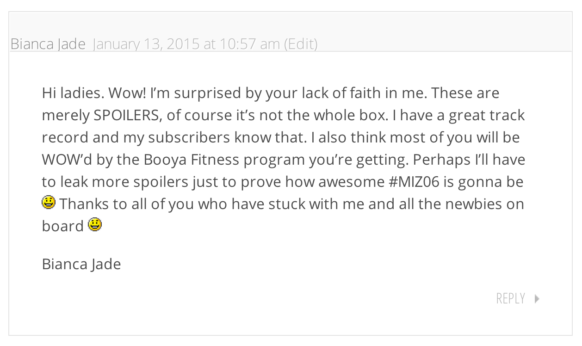Image resolution: width=582 pixels, height=346 pixels.
Task: Click the Bianca Jade signature below comment
Action: (x=81, y=264)
